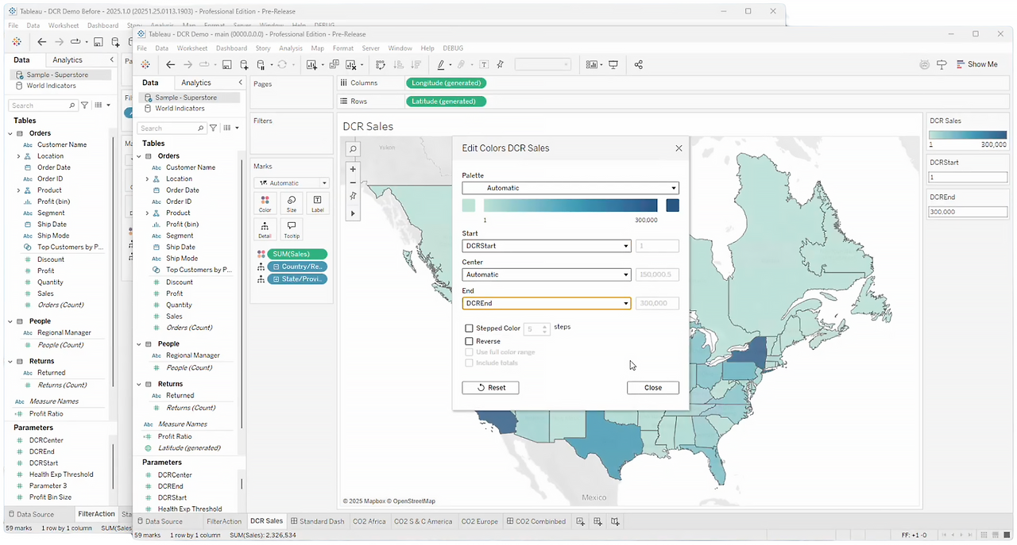The height and width of the screenshot is (545, 1017).
Task: Click Pause Auto Updates icon
Action: (261, 64)
